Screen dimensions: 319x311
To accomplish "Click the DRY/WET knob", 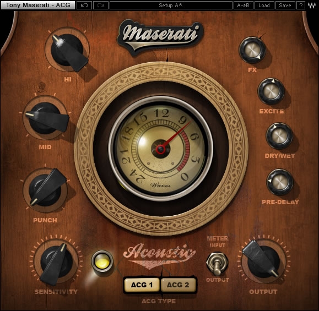I will [x=279, y=136].
